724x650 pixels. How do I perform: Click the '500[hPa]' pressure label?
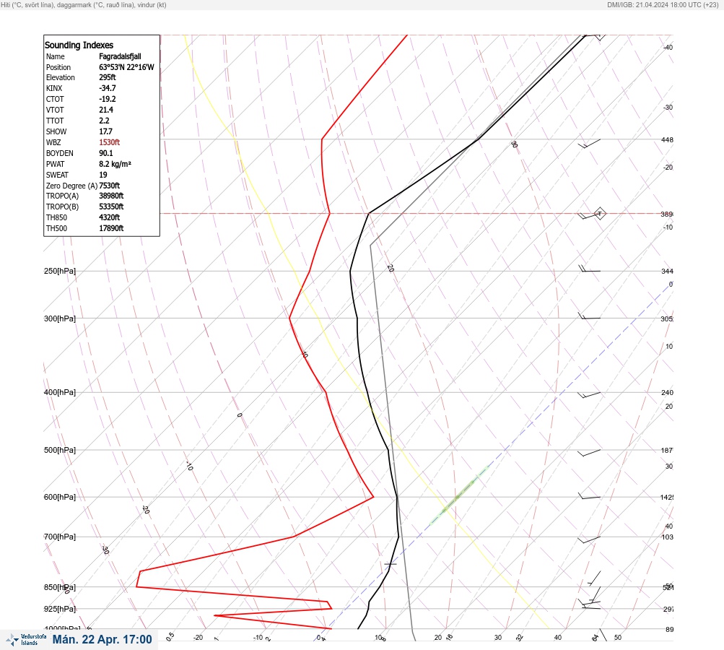click(x=60, y=450)
